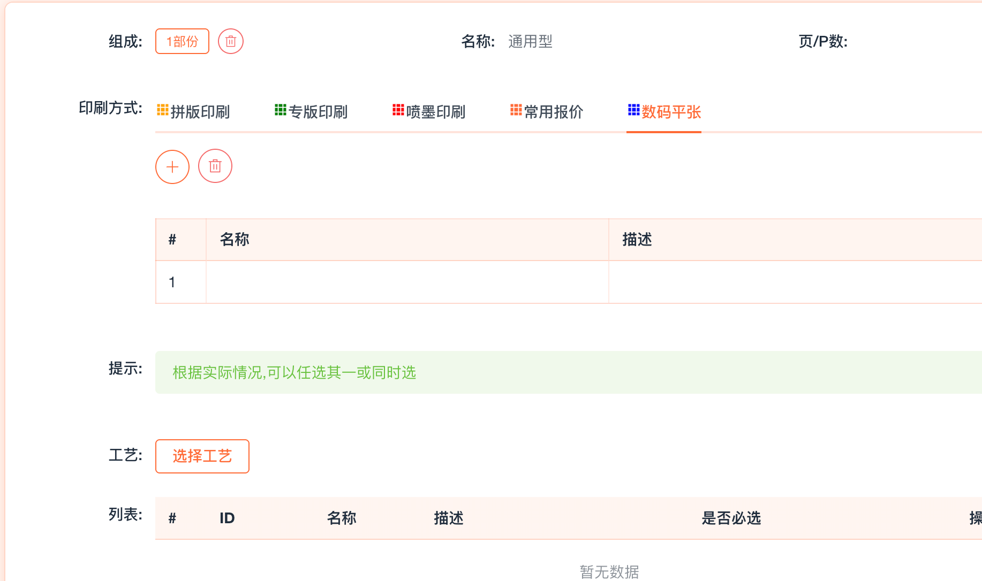The height and width of the screenshot is (581, 982).
Task: Click the ID column header in 列表
Action: (x=227, y=518)
